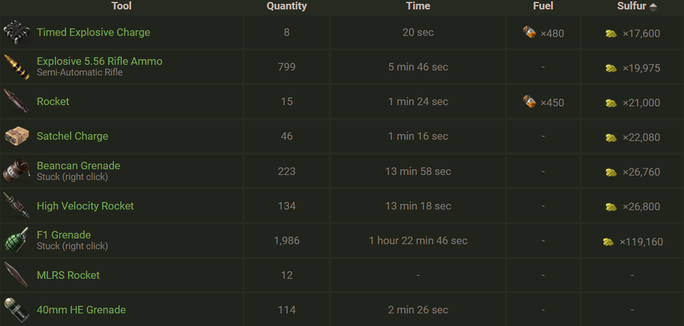
Task: Click the 40mm HE Grenade icon
Action: click(x=16, y=310)
